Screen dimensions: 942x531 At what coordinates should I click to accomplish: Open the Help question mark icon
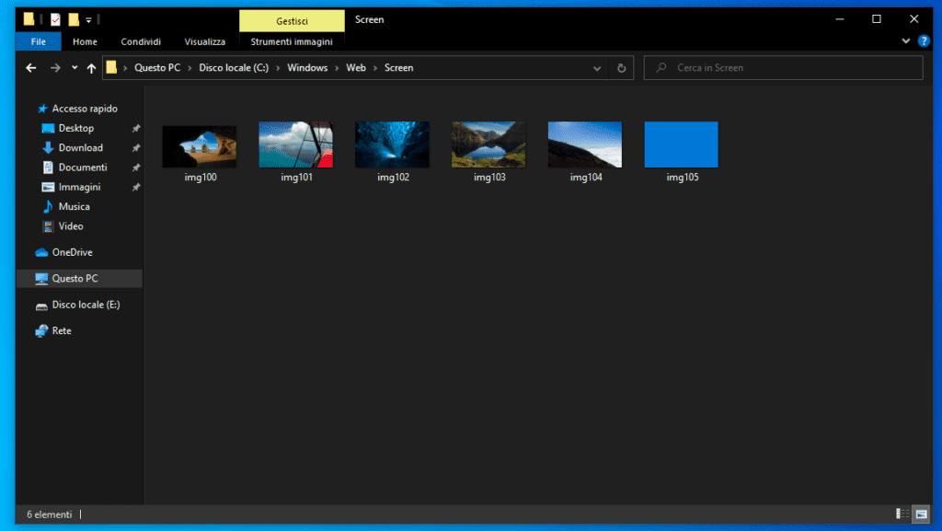point(924,41)
